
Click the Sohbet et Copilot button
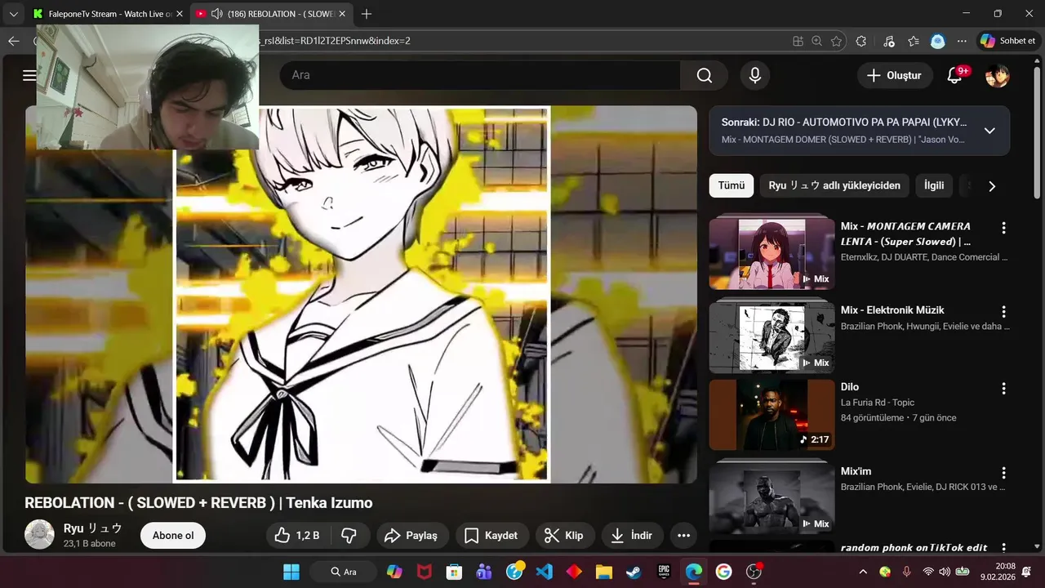(1008, 41)
